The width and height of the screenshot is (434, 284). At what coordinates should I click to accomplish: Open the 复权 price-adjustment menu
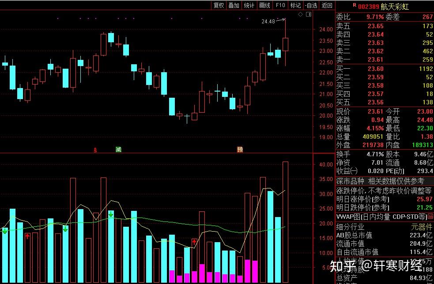[218, 5]
